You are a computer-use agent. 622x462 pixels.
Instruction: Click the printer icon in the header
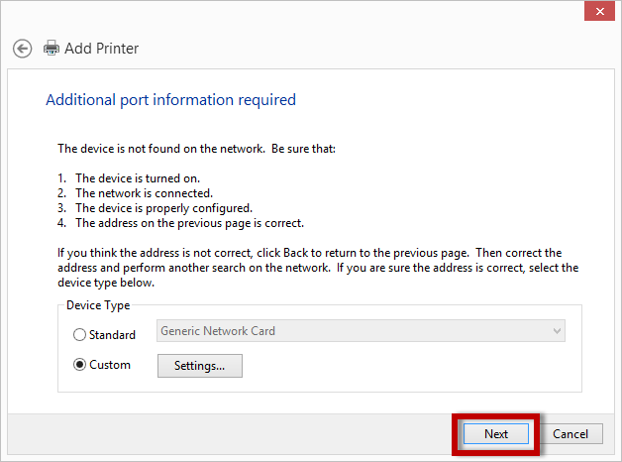pyautogui.click(x=51, y=48)
